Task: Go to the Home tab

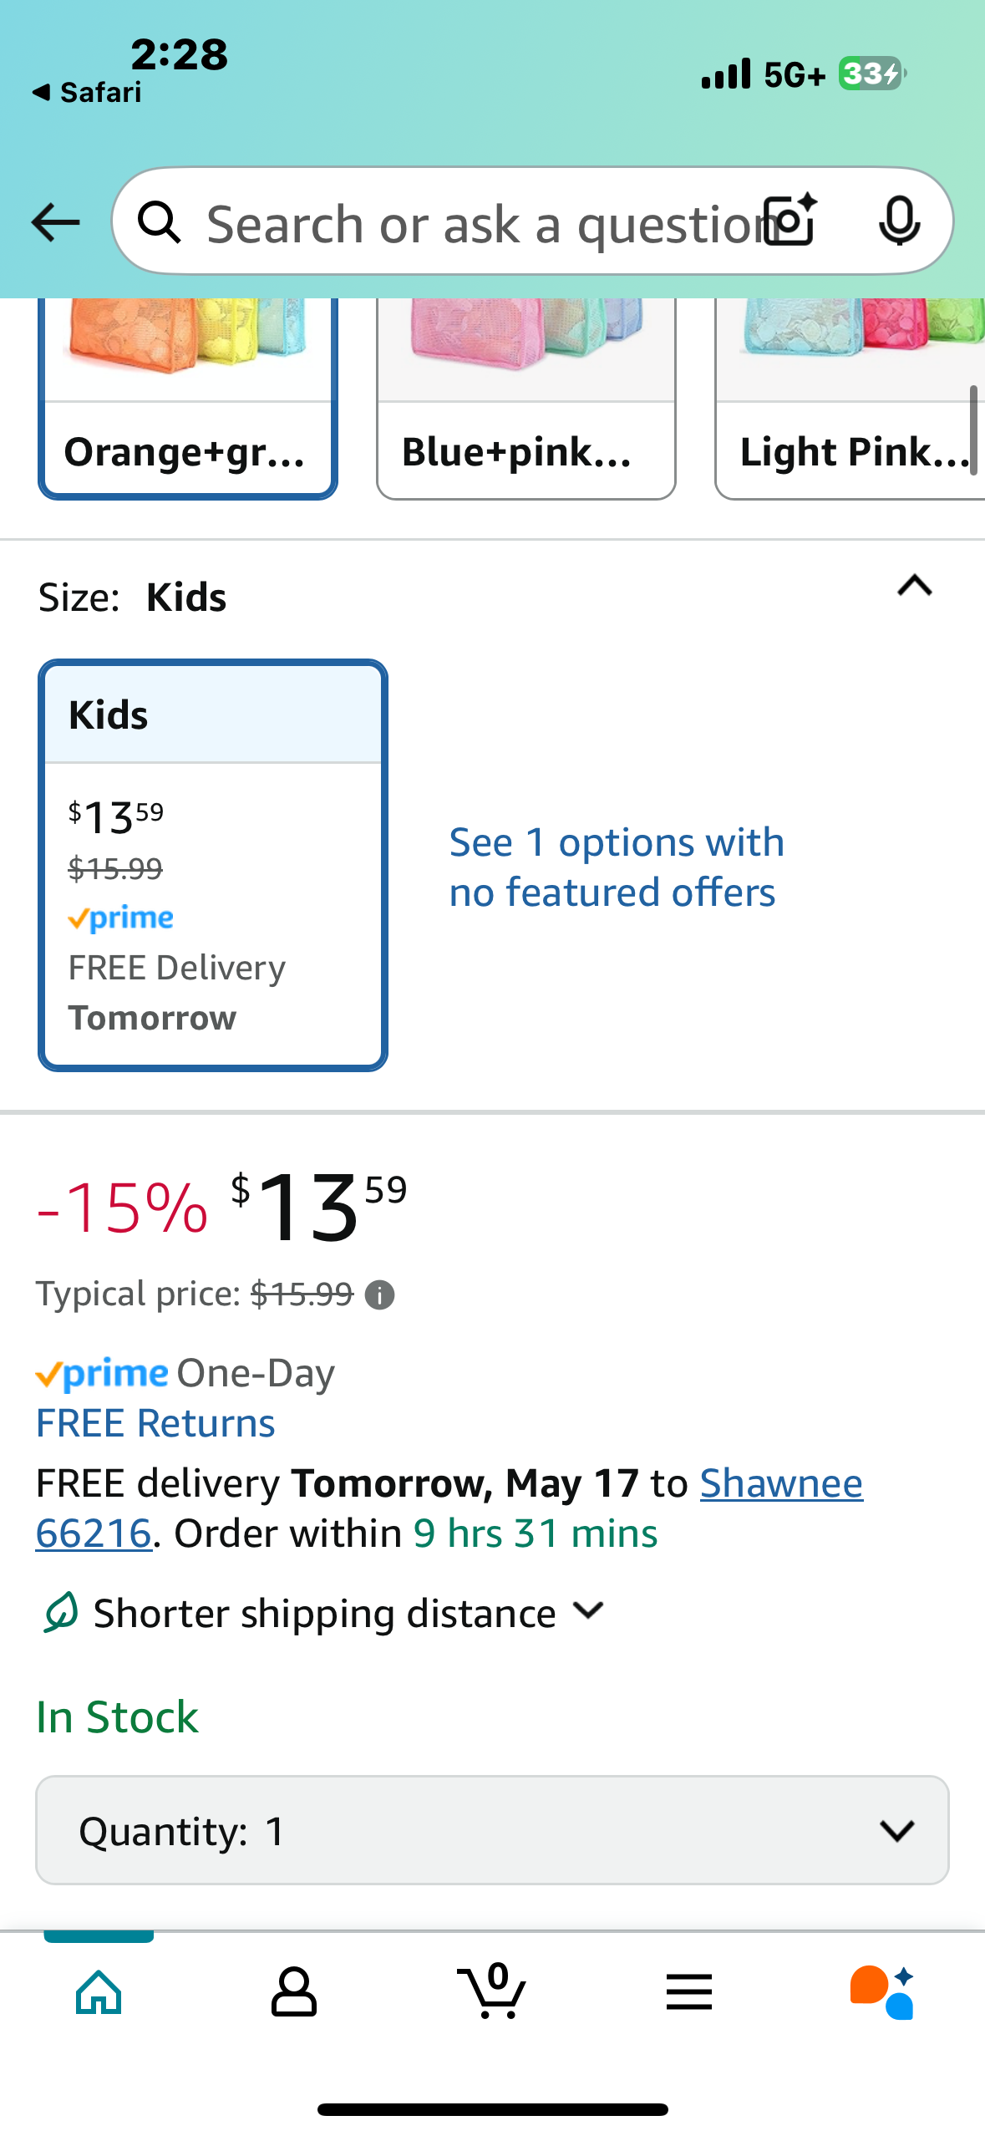Action: (99, 1992)
